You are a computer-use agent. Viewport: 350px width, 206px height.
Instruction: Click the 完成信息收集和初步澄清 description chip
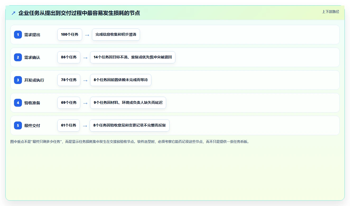tap(116, 35)
